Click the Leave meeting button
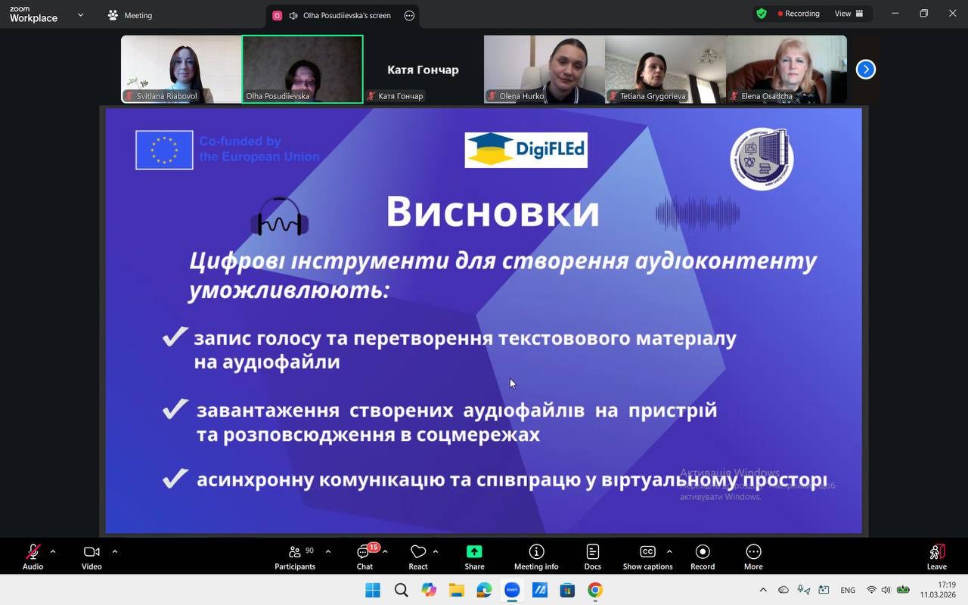Viewport: 968px width, 605px height. pyautogui.click(x=936, y=557)
